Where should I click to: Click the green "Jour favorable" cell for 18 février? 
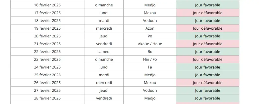click(x=207, y=21)
